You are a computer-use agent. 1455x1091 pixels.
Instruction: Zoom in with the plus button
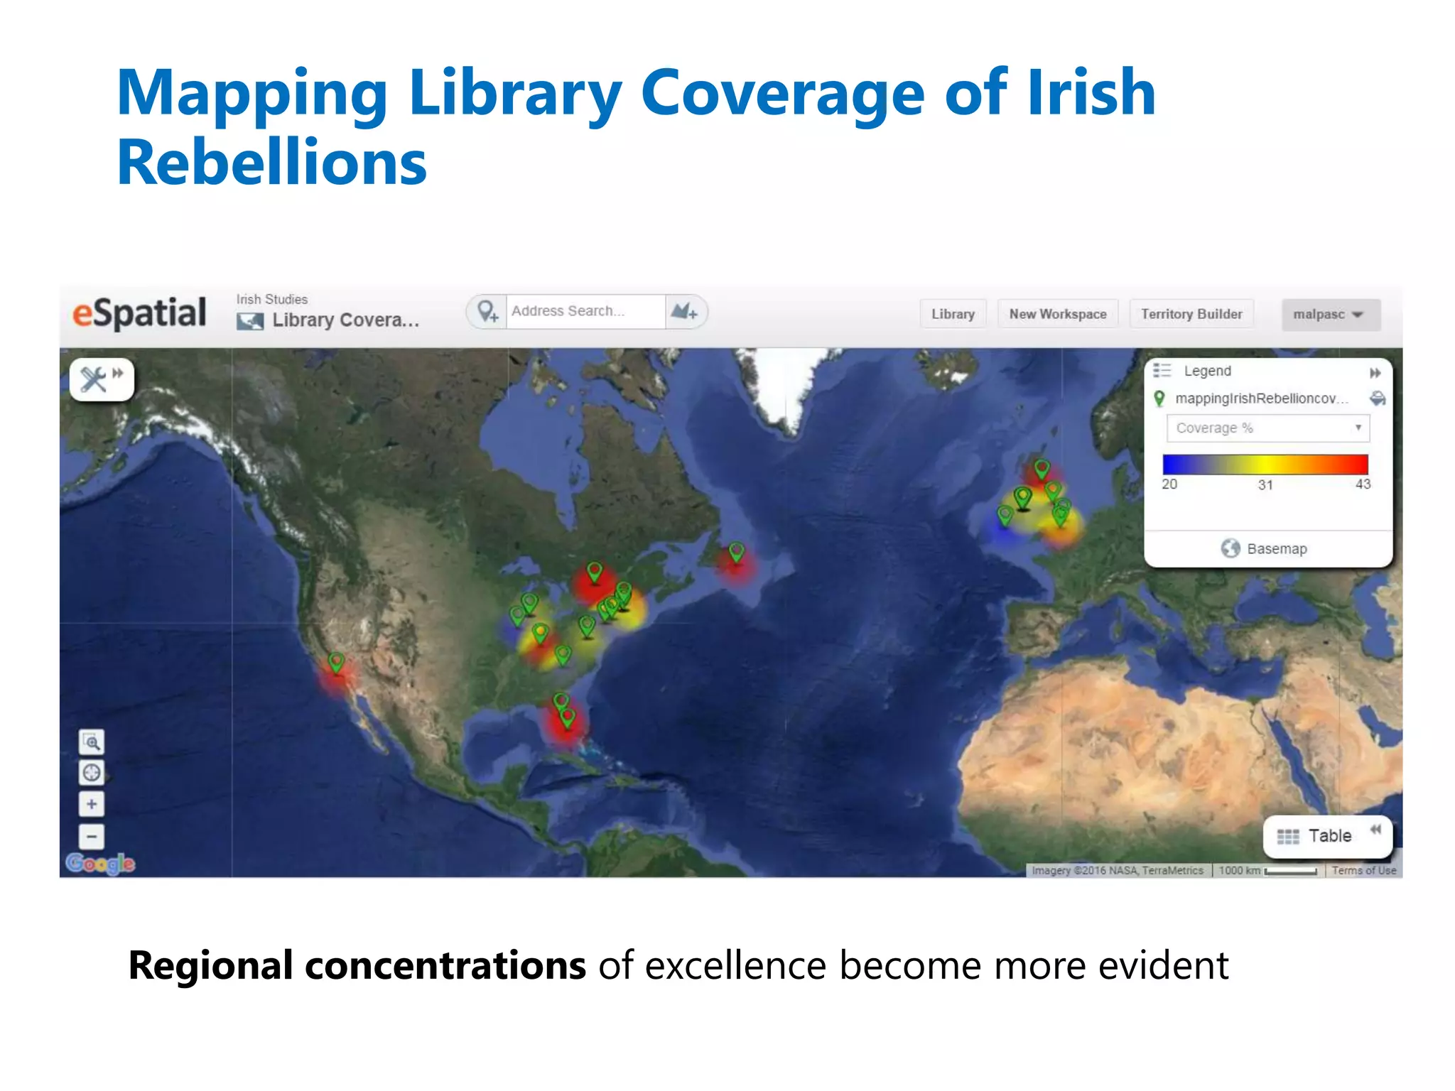coord(92,804)
